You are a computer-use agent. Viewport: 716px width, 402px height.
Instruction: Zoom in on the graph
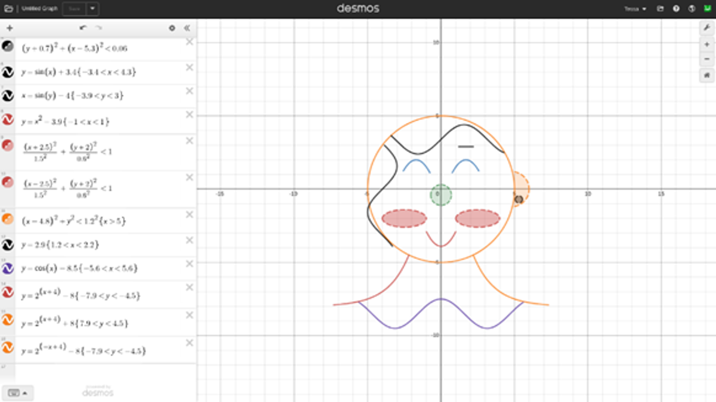(x=706, y=44)
